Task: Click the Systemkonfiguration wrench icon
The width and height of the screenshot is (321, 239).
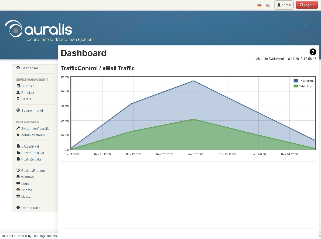Action: coord(18,128)
